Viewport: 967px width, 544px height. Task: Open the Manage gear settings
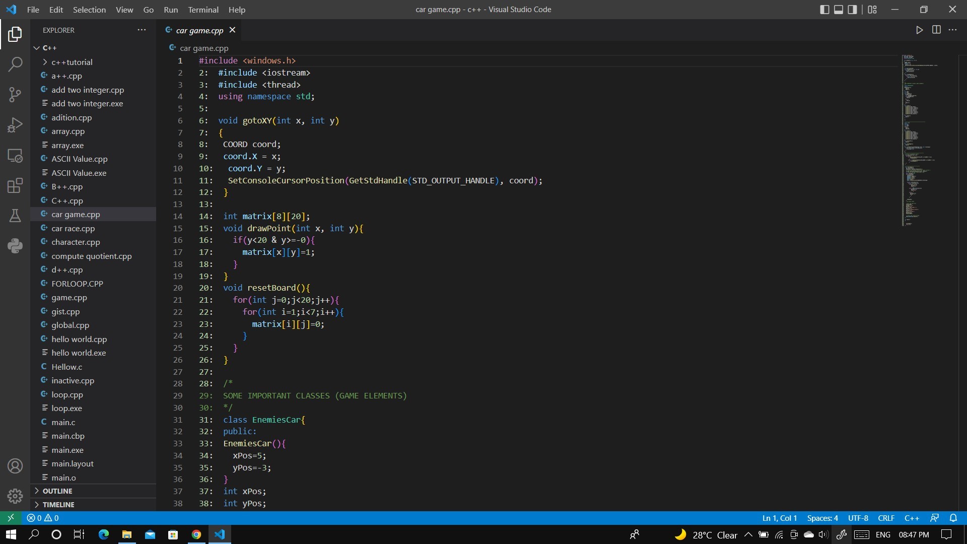[x=15, y=496]
